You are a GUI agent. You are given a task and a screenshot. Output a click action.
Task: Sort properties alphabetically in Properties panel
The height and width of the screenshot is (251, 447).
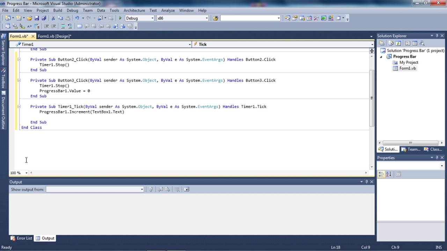point(389,174)
